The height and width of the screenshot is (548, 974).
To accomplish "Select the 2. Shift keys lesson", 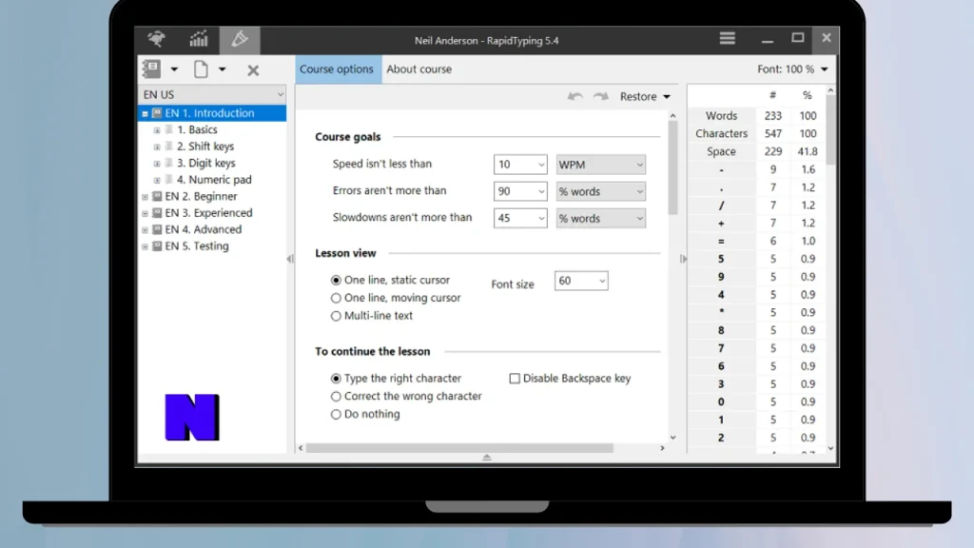I will point(205,147).
